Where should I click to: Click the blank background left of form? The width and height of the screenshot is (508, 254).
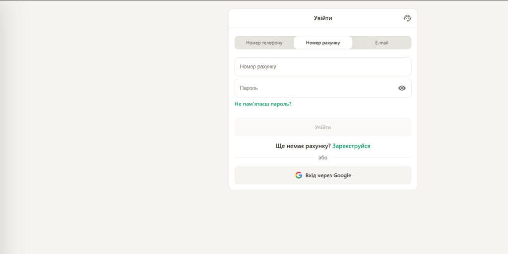pyautogui.click(x=124, y=124)
